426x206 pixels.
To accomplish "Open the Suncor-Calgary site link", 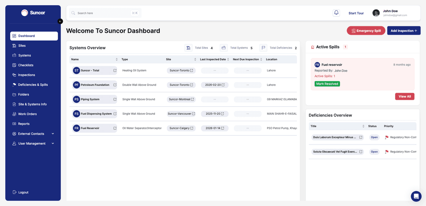I will pos(181,128).
